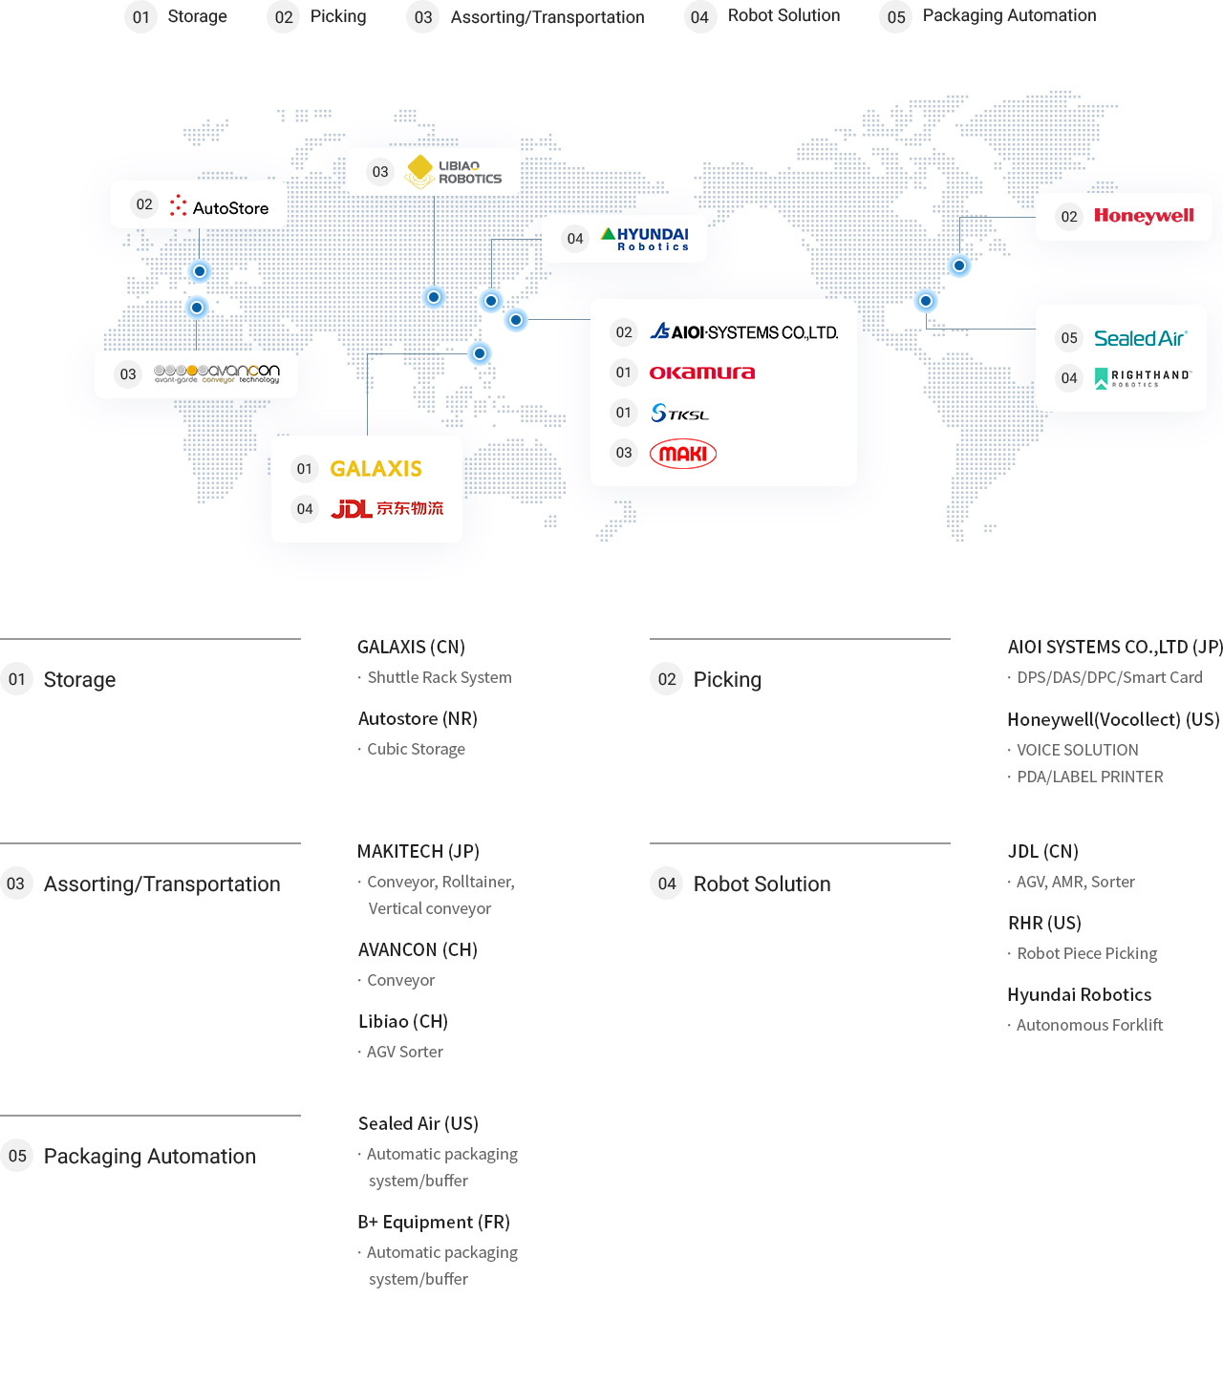Click the PDA/LABEL PRINTER text
This screenshot has width=1223, height=1384.
pyautogui.click(x=1090, y=777)
